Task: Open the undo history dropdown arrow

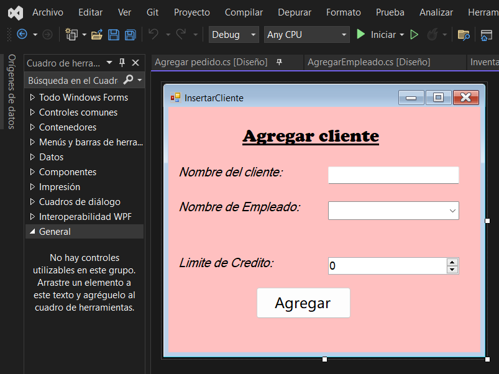Action: [x=168, y=34]
